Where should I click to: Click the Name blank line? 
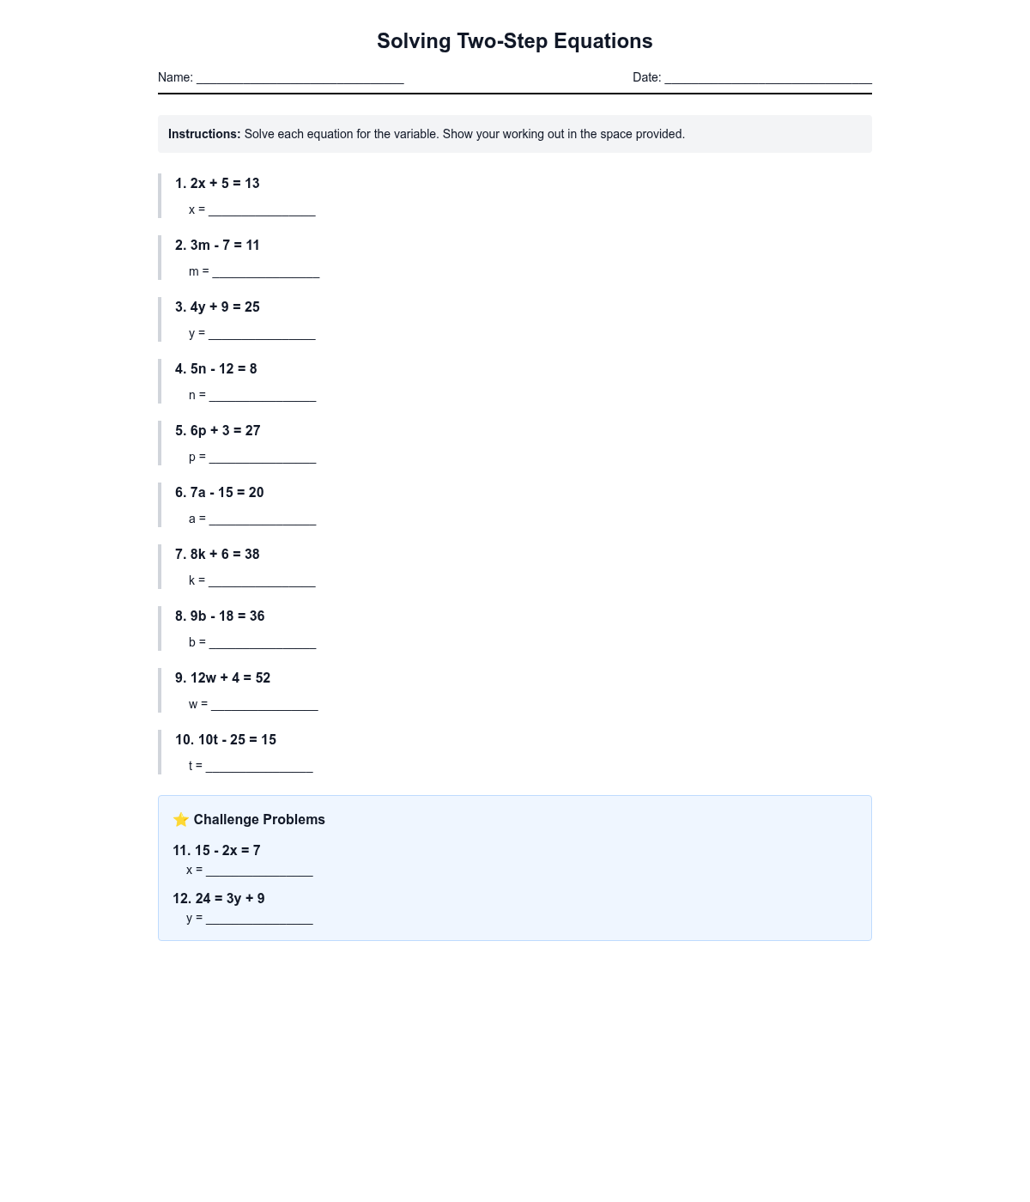(300, 77)
